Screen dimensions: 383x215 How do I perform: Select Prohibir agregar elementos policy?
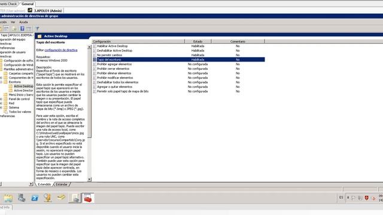178,64
